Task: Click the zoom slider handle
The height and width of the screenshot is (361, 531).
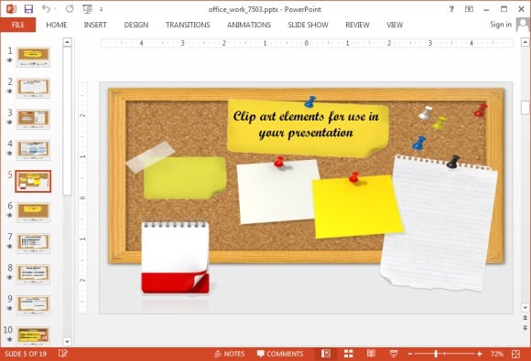Action: point(436,354)
